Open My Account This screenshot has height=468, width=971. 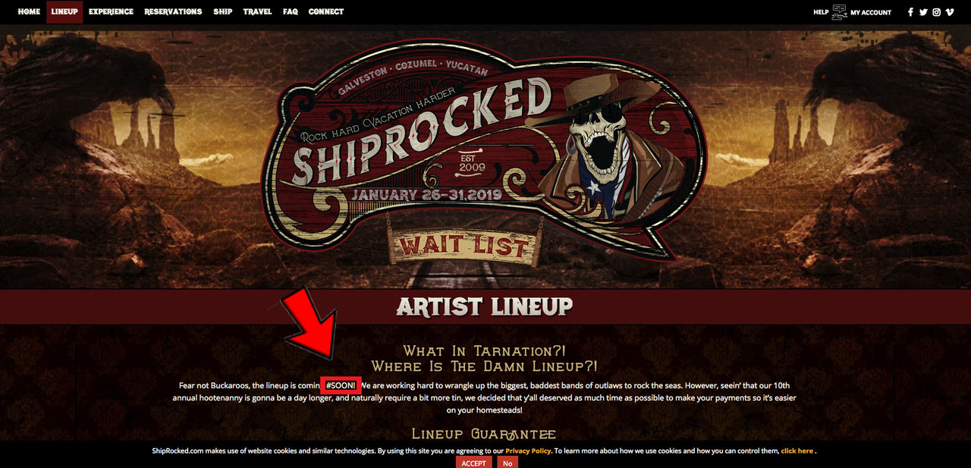871,12
